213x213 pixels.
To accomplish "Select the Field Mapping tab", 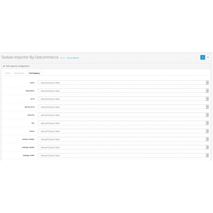I will pyautogui.click(x=34, y=73).
